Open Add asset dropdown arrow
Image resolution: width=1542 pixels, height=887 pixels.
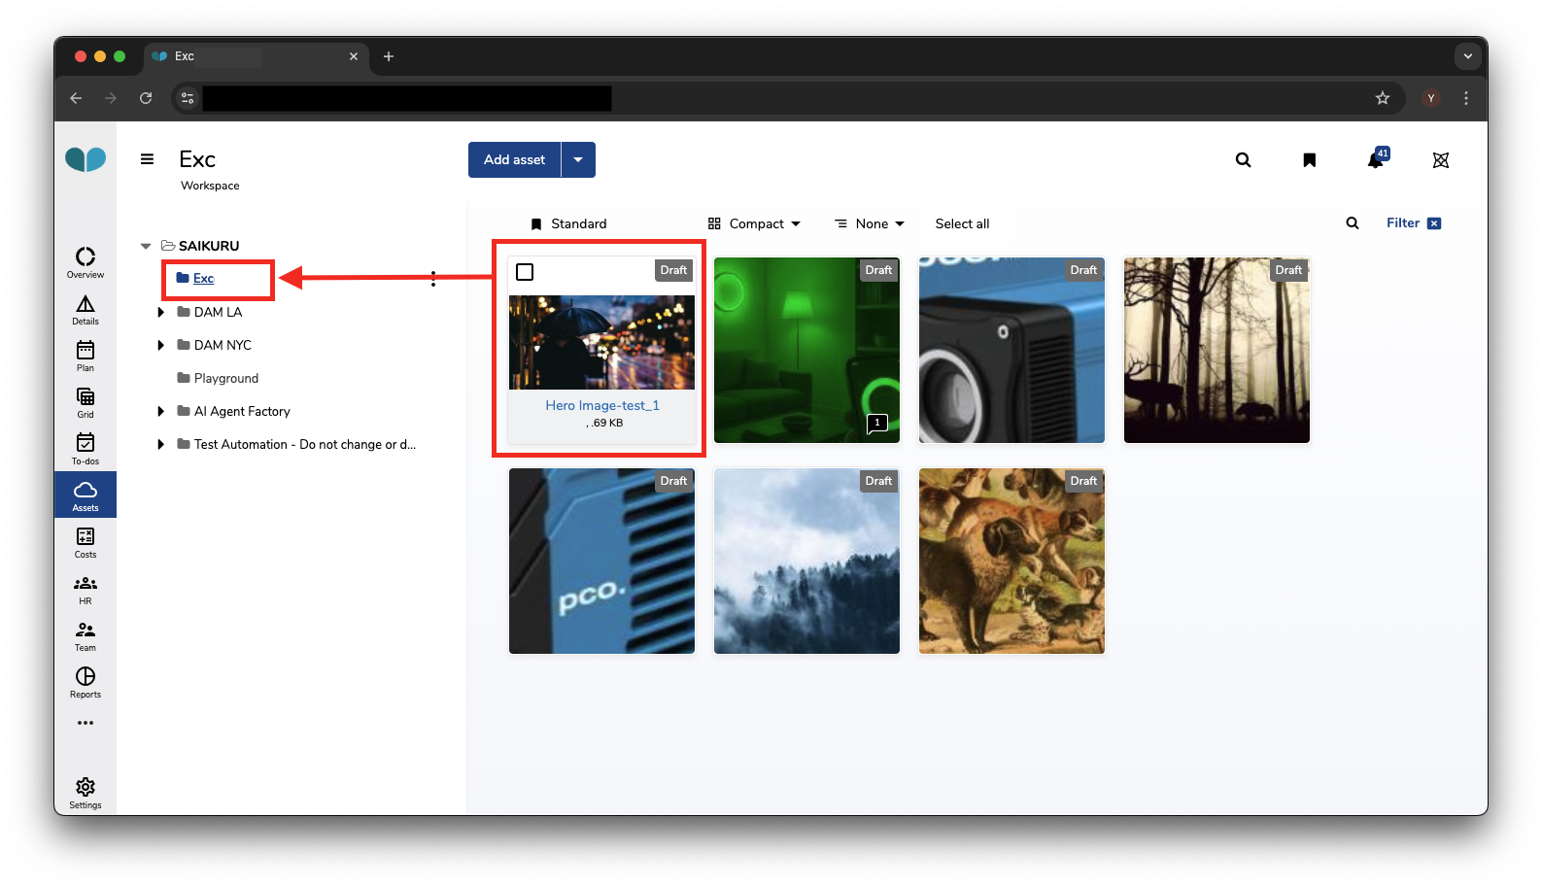point(578,160)
